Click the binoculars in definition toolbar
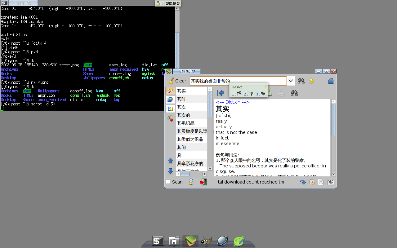Screen dimensions: 397x248 coord(294,93)
